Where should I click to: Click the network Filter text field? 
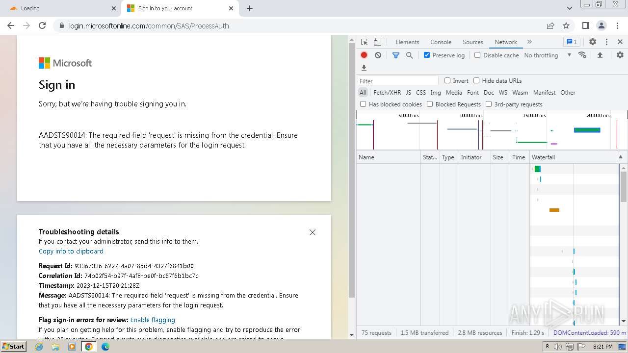pyautogui.click(x=398, y=81)
